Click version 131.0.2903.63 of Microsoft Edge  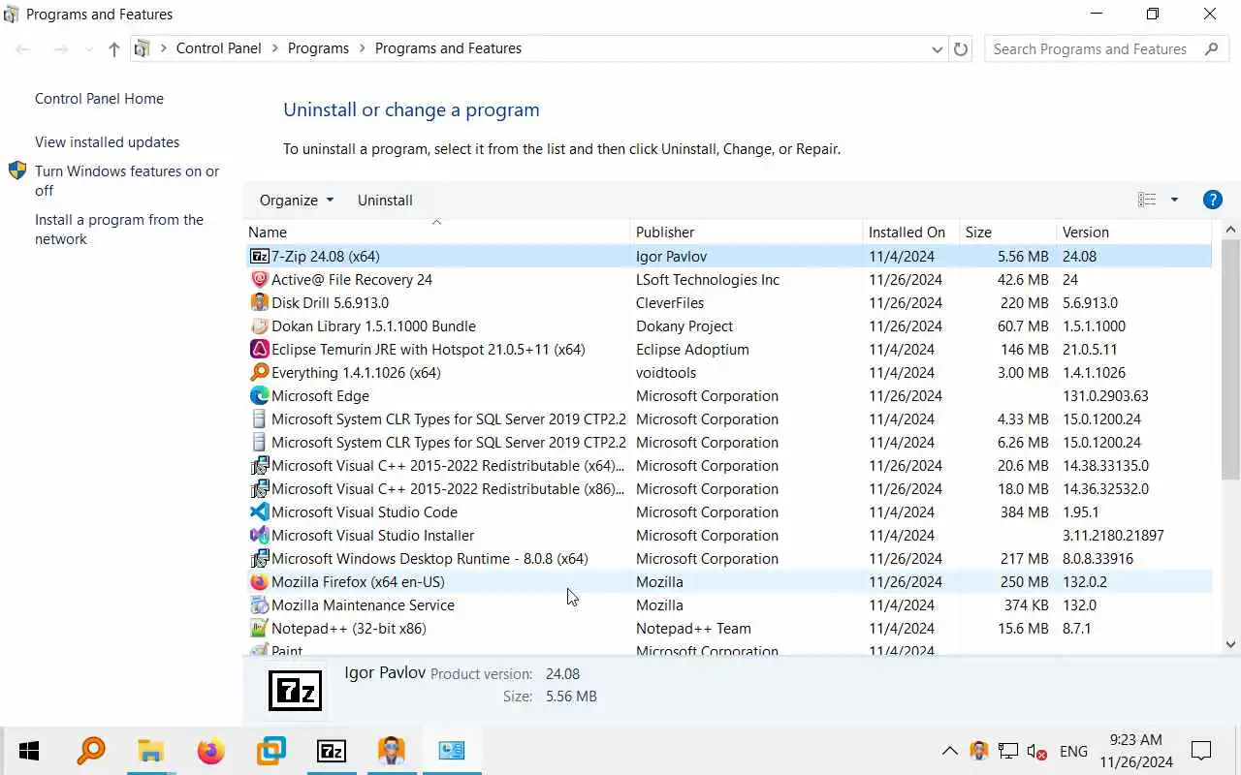click(x=1105, y=396)
